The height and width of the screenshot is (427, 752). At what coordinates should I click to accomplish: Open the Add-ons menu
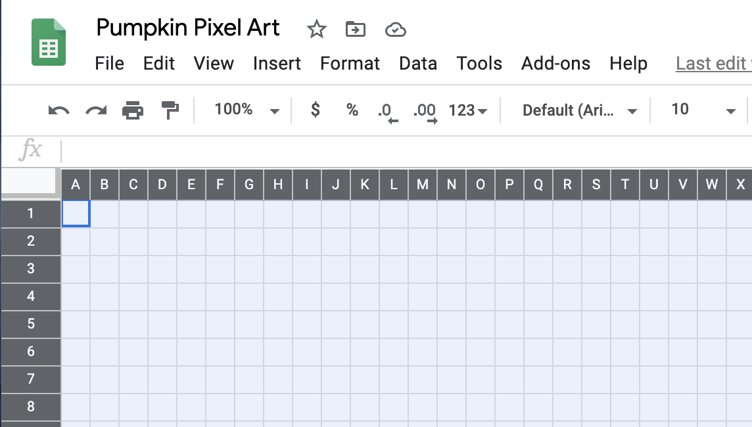point(555,64)
